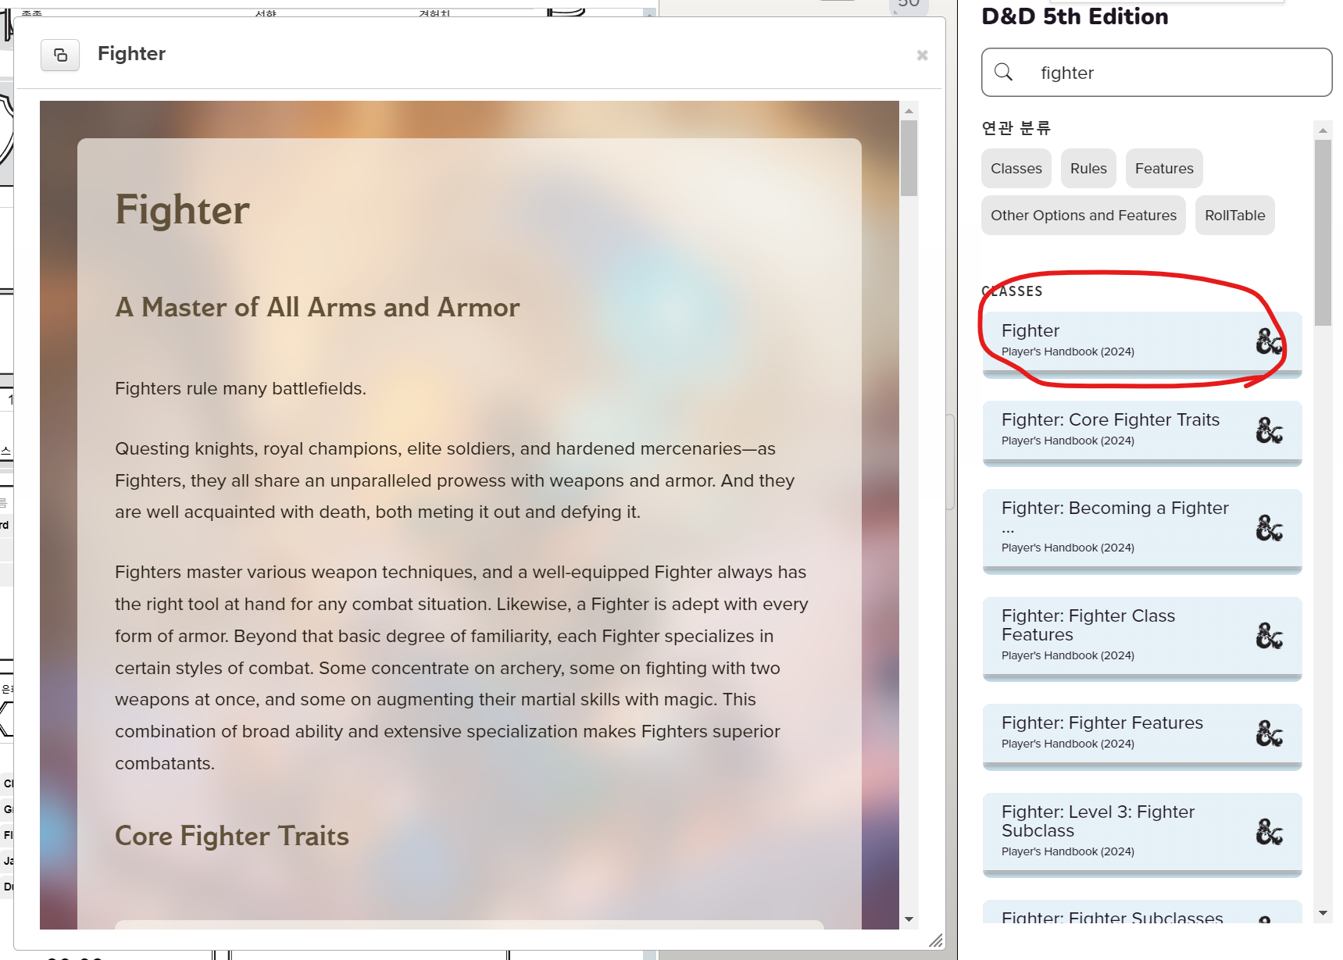Click the 'A Master of All Arms and Armor' heading

[x=317, y=307]
